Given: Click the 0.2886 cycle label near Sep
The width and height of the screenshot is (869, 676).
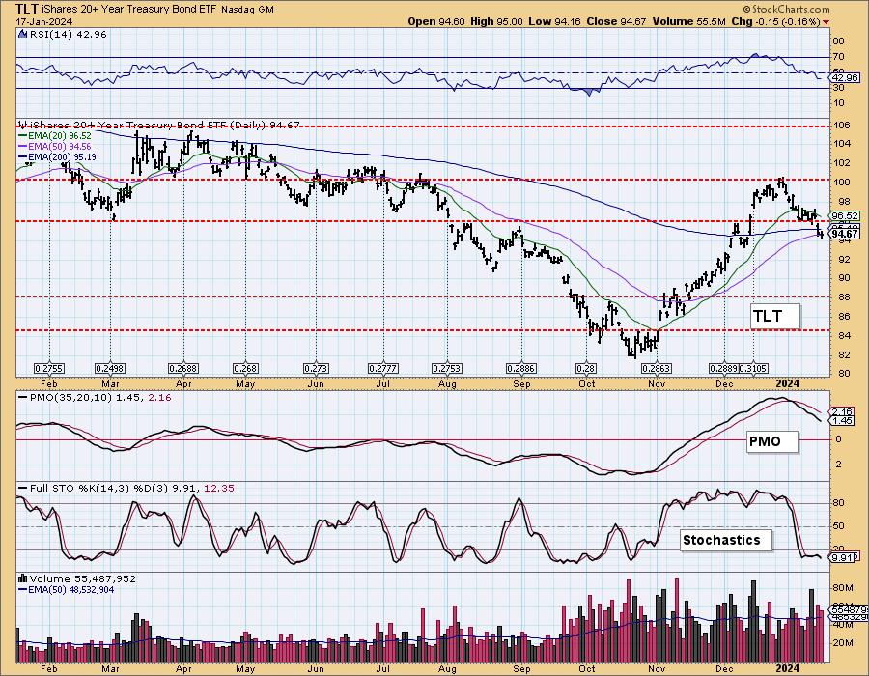Looking at the screenshot, I should coord(521,369).
